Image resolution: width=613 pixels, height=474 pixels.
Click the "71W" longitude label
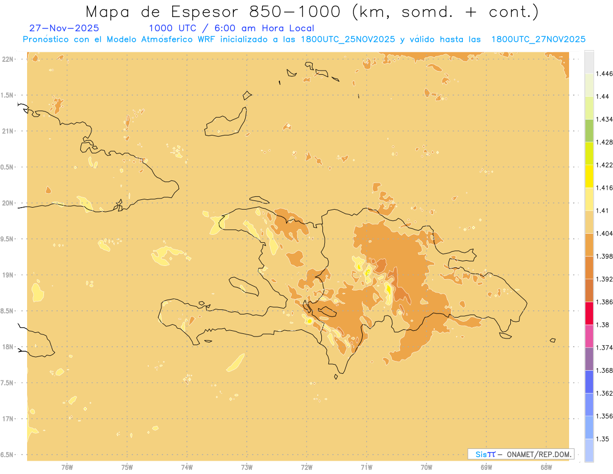tap(366, 467)
